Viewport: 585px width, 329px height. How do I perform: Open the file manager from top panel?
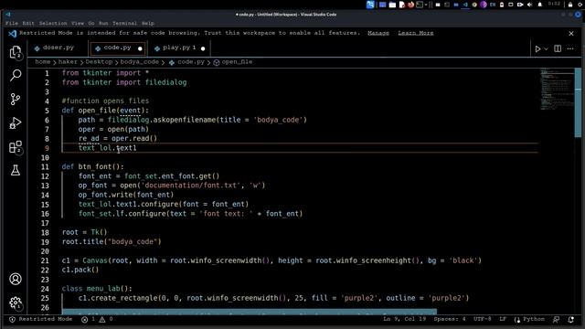(x=392, y=5)
